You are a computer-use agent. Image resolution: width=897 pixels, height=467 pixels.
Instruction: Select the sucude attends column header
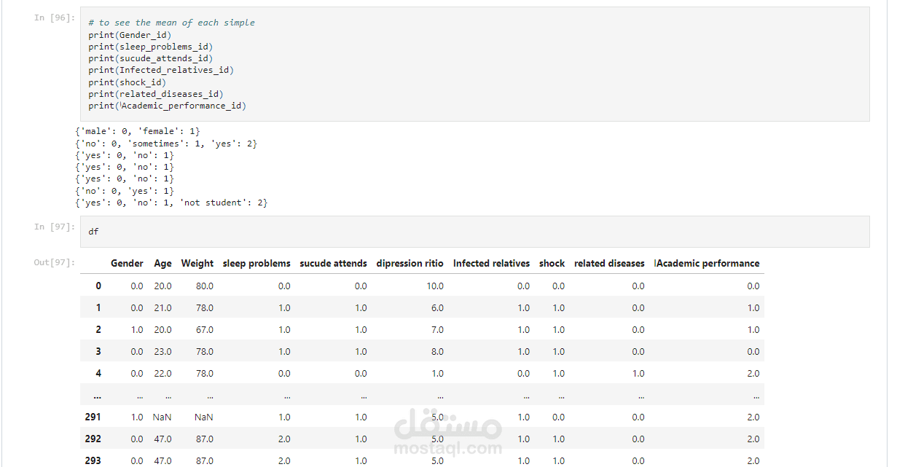pos(333,264)
